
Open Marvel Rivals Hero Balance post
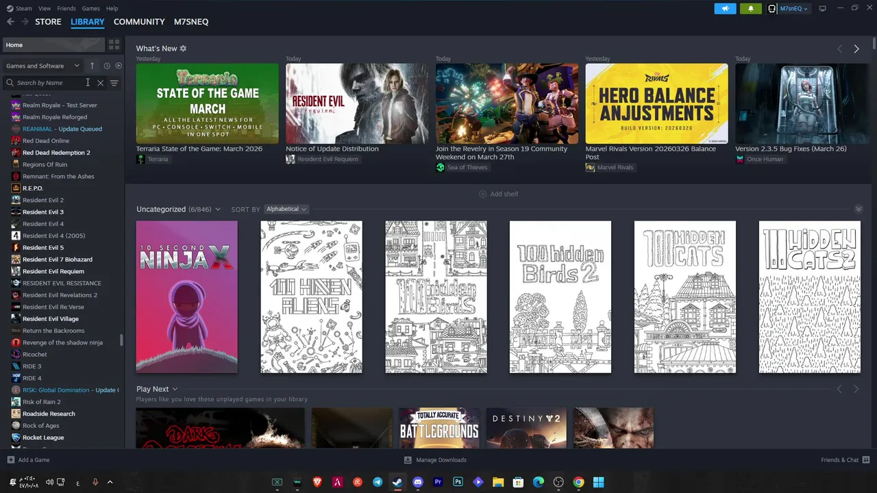(x=656, y=103)
